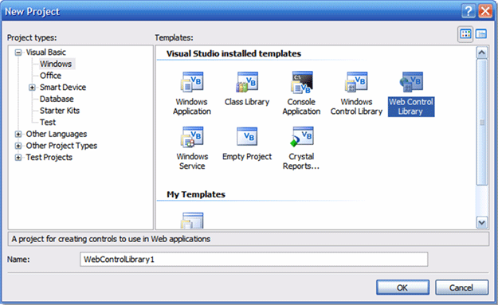The height and width of the screenshot is (305, 498).
Task: Select Test under Visual Basic
Action: [x=48, y=122]
